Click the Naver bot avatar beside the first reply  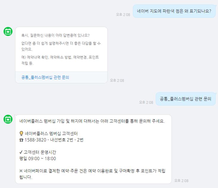pyautogui.click(x=8, y=31)
